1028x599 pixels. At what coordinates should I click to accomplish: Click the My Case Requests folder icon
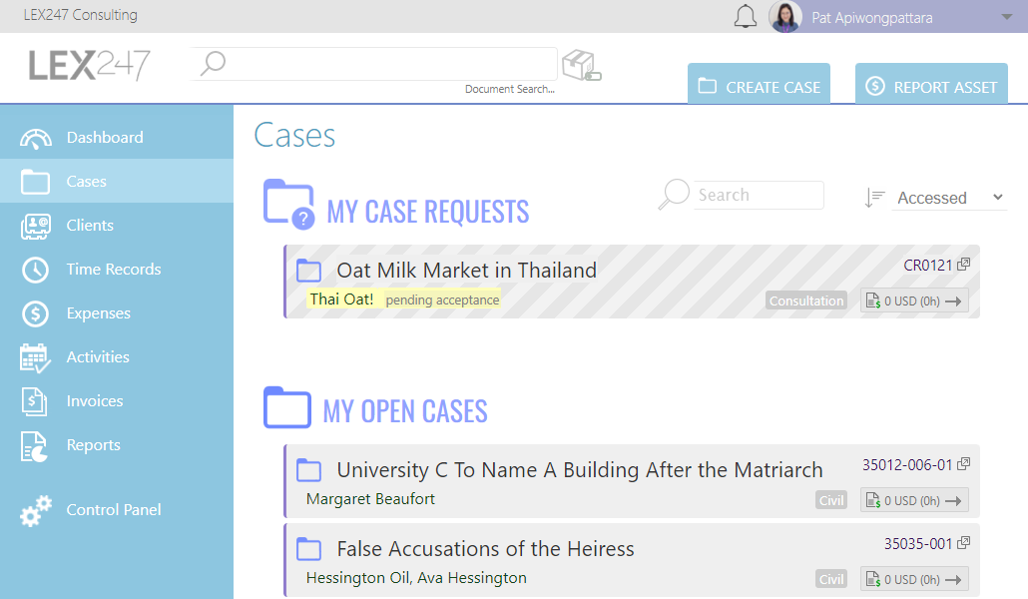(x=288, y=204)
